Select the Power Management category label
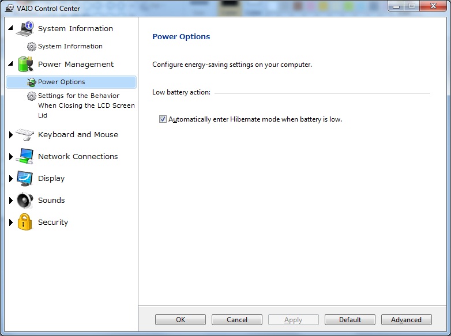451x336 pixels. pos(76,65)
